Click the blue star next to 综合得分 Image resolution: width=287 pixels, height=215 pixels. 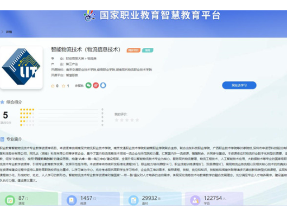pyautogui.click(x=2, y=102)
